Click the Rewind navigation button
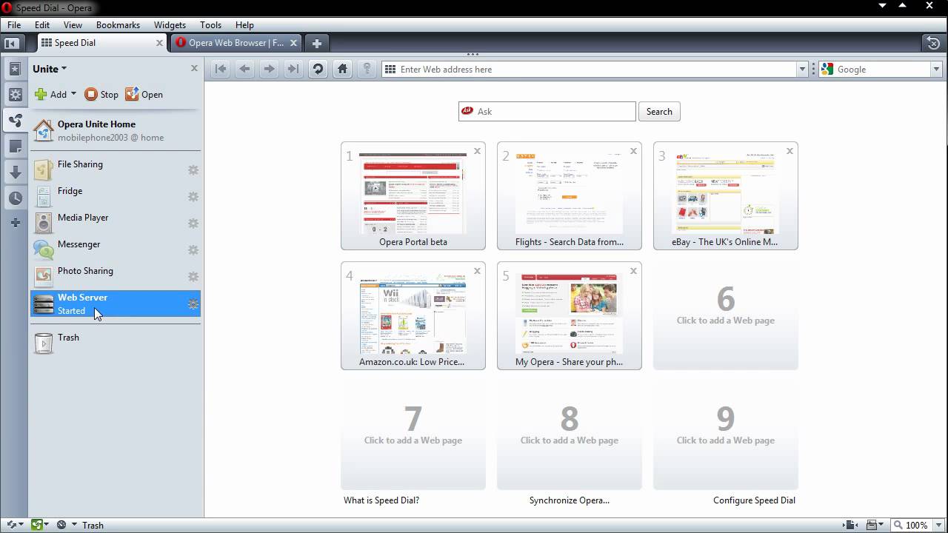 221,69
